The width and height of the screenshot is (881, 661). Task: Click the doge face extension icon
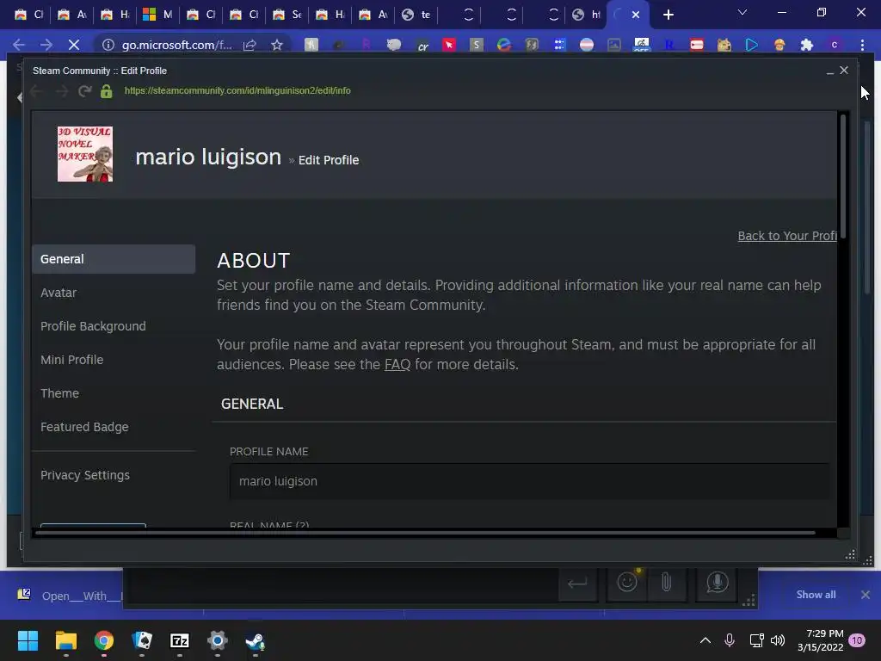click(x=724, y=45)
